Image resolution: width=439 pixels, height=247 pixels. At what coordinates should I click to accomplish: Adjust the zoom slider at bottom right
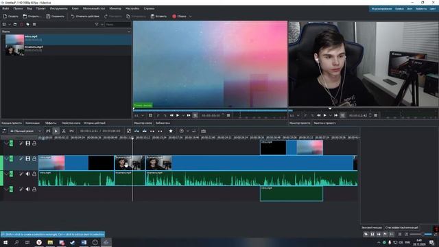420,234
